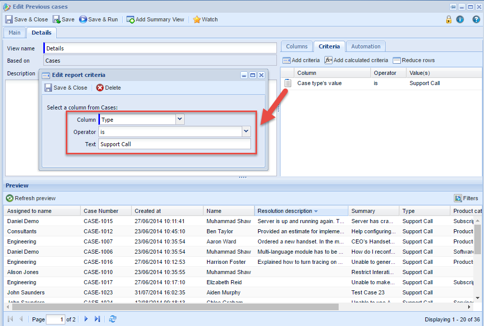Open Resolution description column menu arrow
The image size is (484, 326).
point(316,211)
